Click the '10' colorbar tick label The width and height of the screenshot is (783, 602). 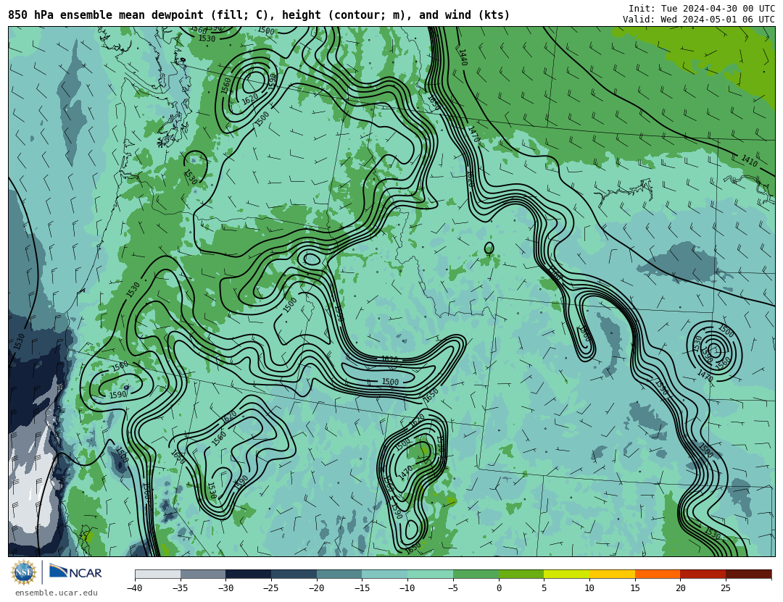pos(589,588)
